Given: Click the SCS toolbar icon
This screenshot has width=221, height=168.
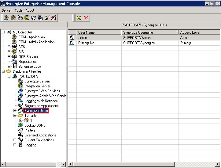Looking at the screenshot, I should (20, 18).
